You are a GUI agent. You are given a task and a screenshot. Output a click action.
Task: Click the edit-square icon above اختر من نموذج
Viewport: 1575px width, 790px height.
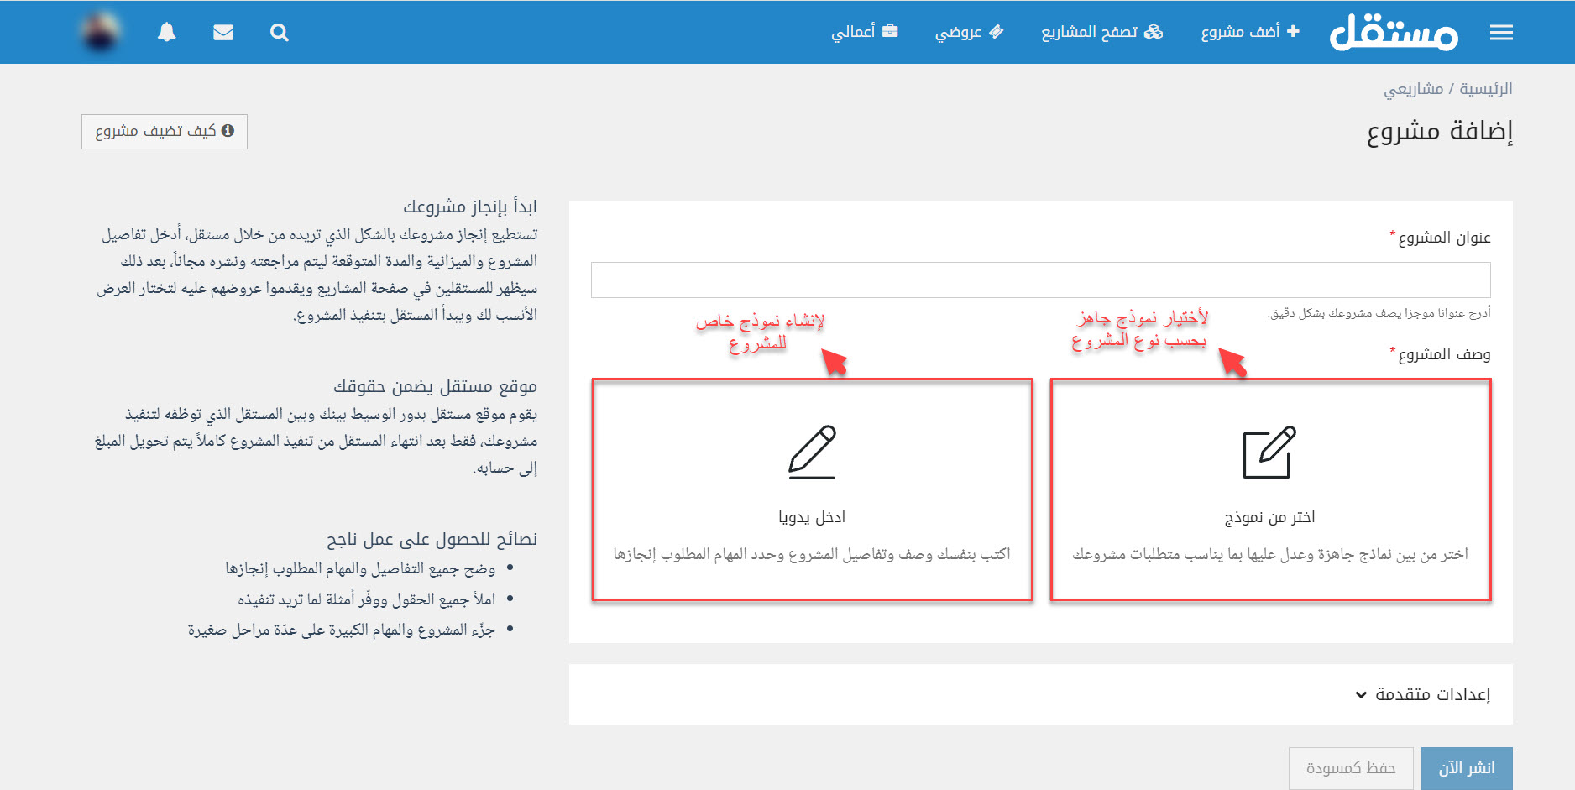click(x=1269, y=452)
